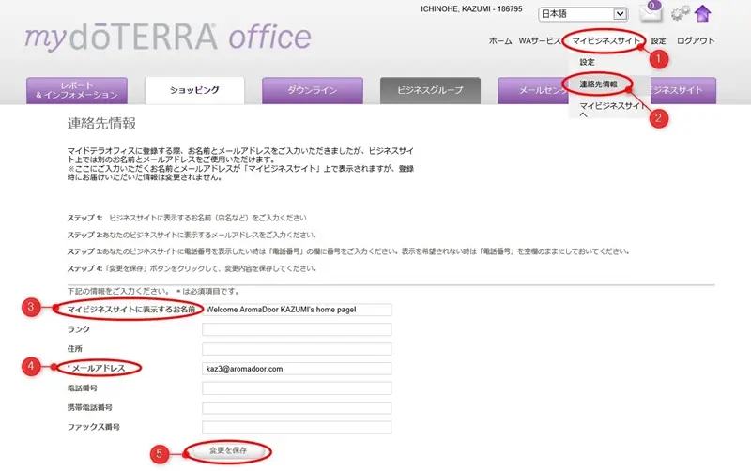Click ログアウト to log out

pos(696,41)
